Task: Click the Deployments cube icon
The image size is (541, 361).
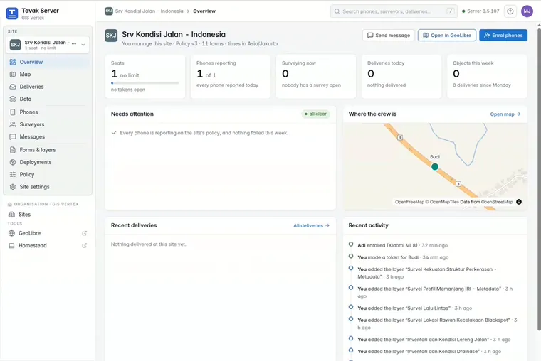Action: click(13, 162)
